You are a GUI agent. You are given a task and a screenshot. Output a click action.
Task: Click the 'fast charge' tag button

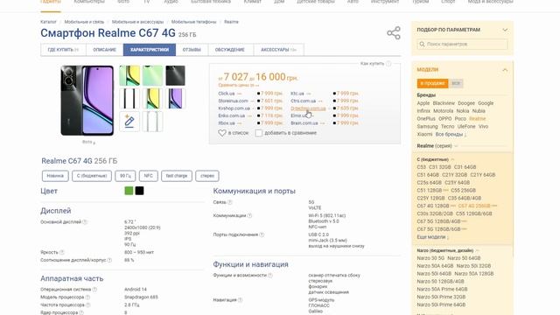177,176
